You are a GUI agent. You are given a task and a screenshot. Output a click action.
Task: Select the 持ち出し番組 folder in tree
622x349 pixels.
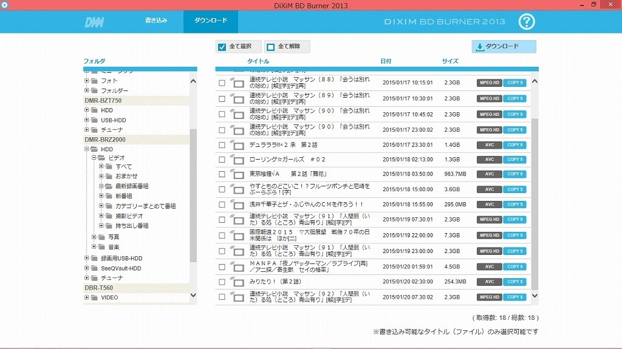pyautogui.click(x=132, y=226)
